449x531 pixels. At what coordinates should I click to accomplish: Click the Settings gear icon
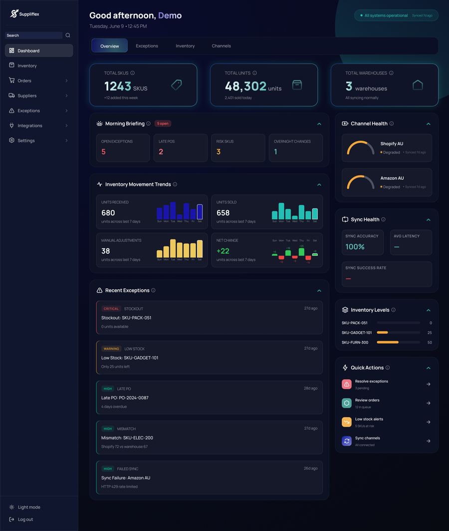coord(11,140)
